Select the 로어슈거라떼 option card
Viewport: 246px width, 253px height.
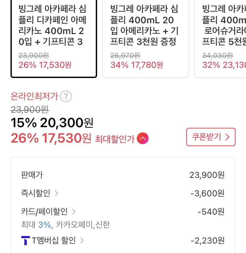[220, 39]
